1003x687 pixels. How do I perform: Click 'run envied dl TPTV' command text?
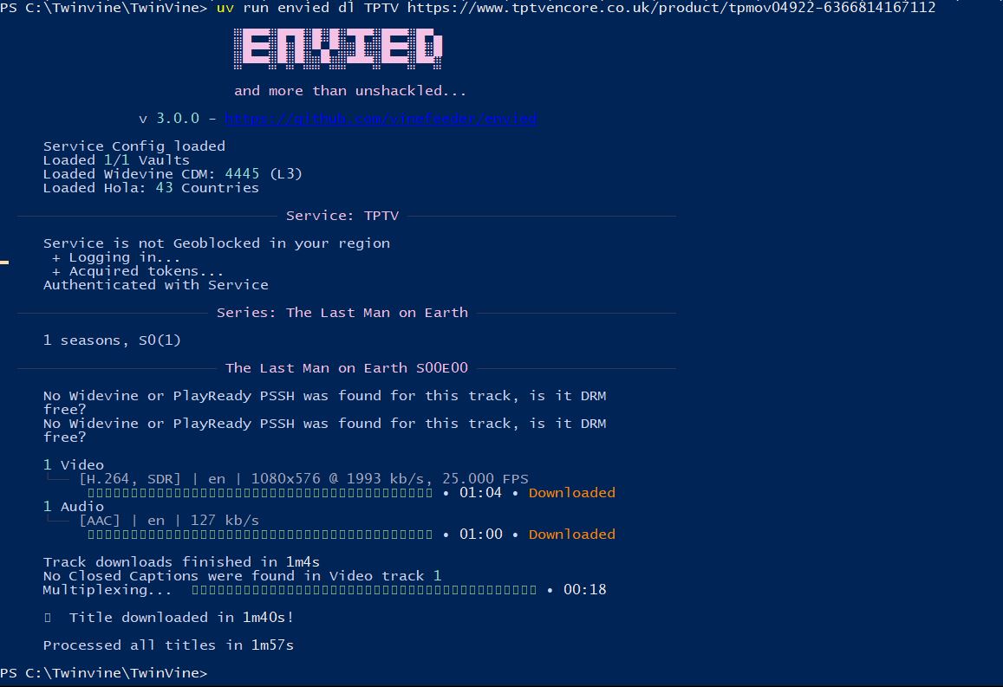click(x=321, y=8)
